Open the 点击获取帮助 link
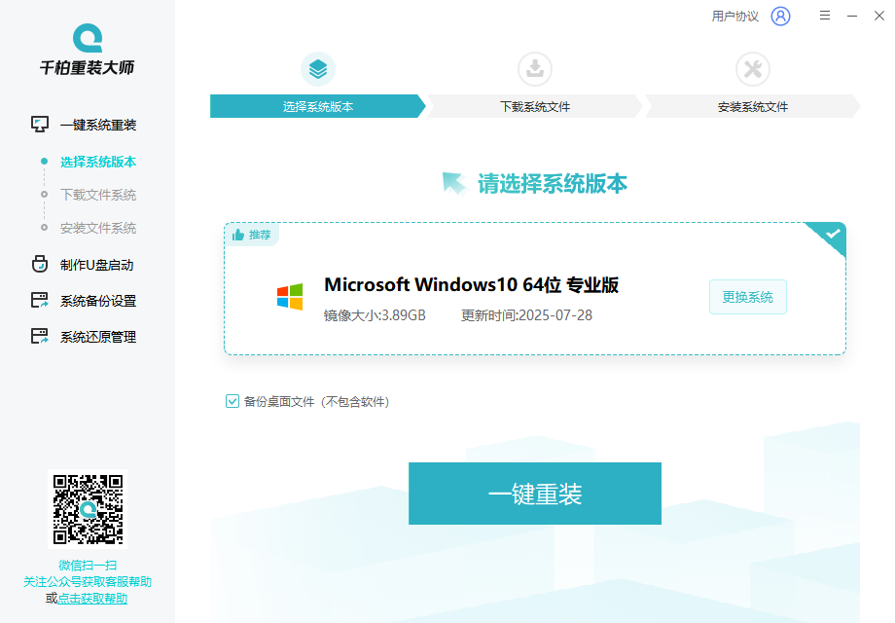 click(x=92, y=599)
